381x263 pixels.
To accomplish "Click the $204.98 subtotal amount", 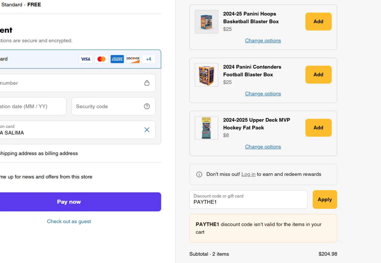I will click(x=328, y=254).
